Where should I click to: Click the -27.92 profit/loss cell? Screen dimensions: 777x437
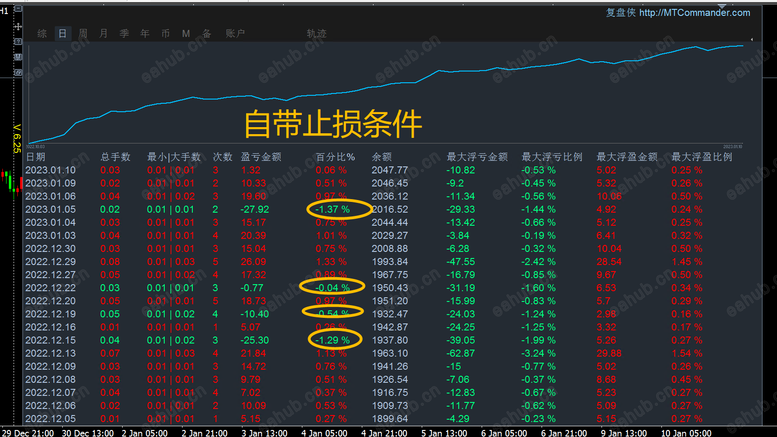click(255, 209)
